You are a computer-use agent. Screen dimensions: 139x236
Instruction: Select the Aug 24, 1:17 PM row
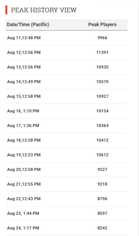(x=66, y=228)
